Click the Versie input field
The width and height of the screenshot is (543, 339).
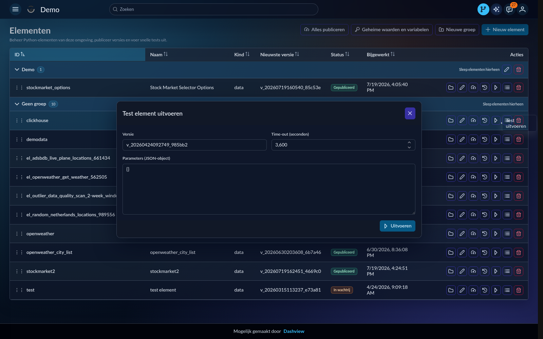(194, 145)
